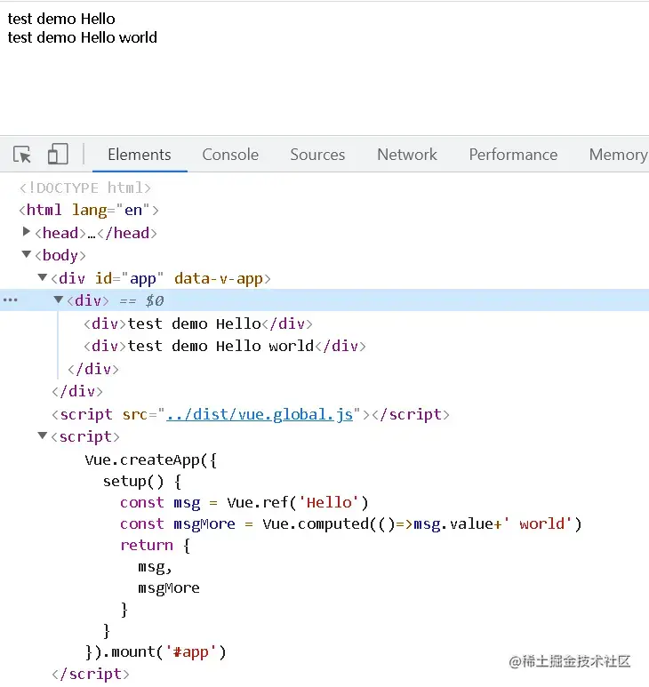Collapse the div id="app" node arrow
This screenshot has width=649, height=687.
tap(43, 277)
